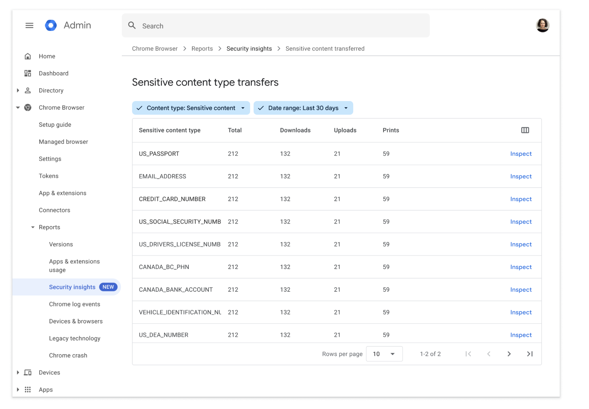
Task: Click Security insights breadcrumb link
Action: click(249, 49)
